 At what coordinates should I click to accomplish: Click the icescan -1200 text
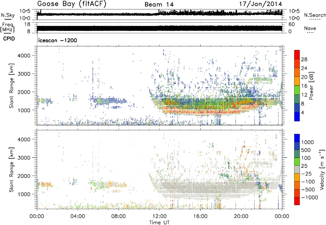pos(57,40)
